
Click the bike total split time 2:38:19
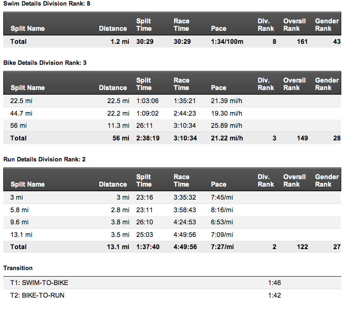click(x=148, y=138)
